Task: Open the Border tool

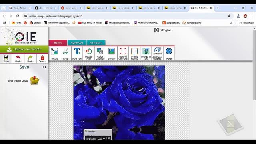Action: tap(112, 54)
